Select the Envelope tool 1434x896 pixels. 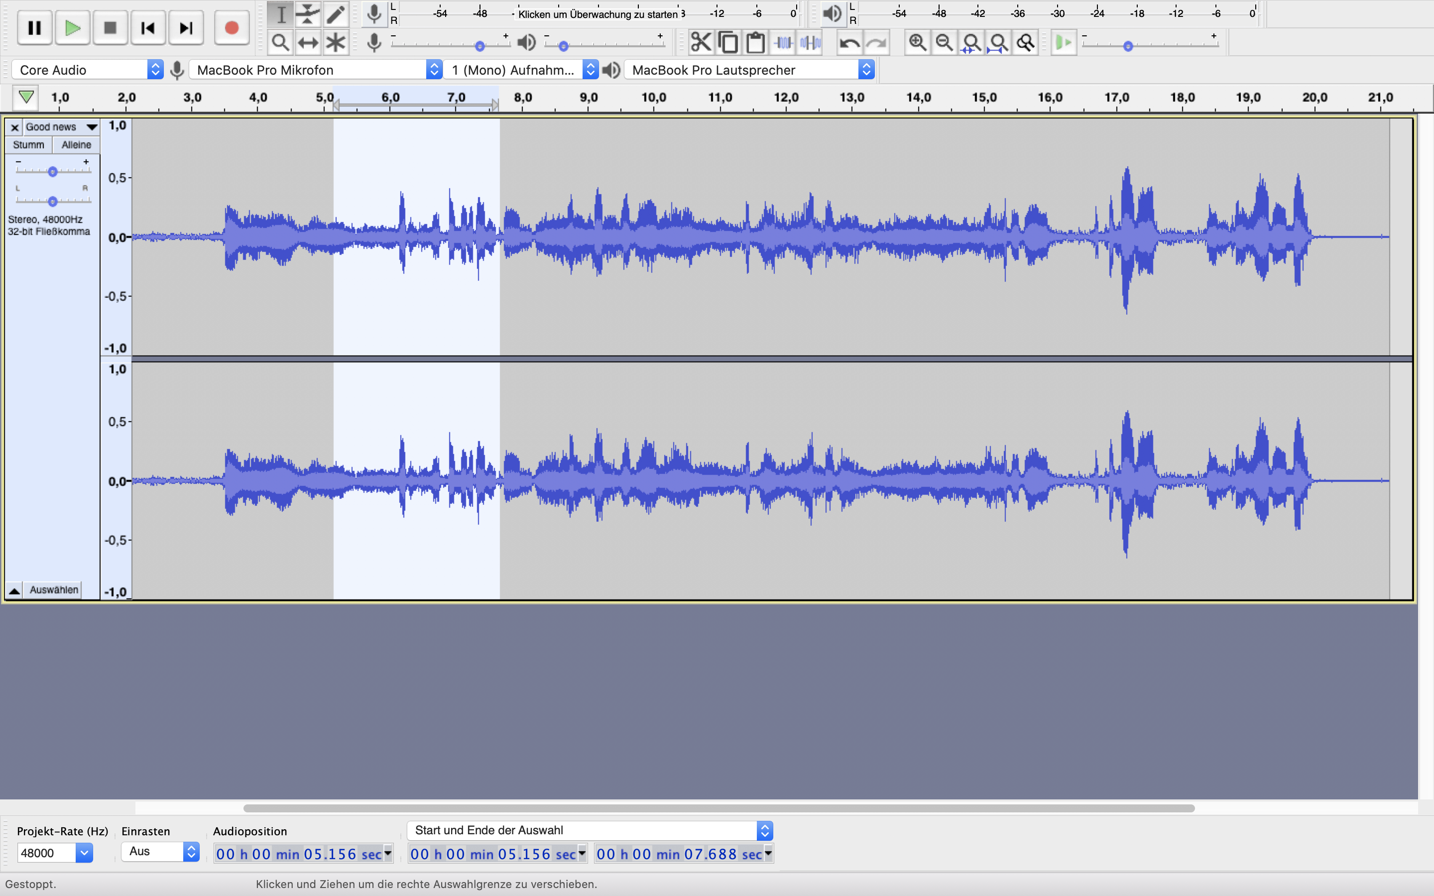pos(308,13)
